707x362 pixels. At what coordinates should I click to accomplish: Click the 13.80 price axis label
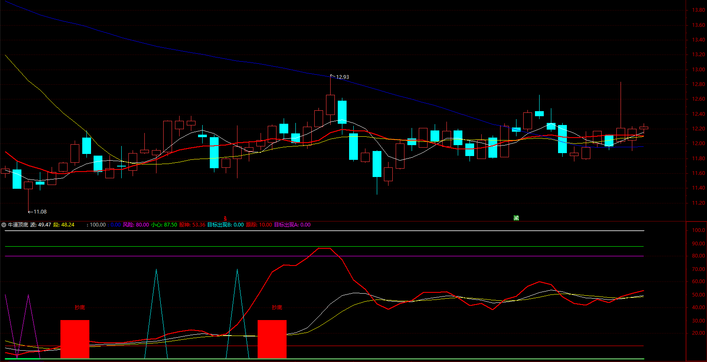click(x=699, y=10)
